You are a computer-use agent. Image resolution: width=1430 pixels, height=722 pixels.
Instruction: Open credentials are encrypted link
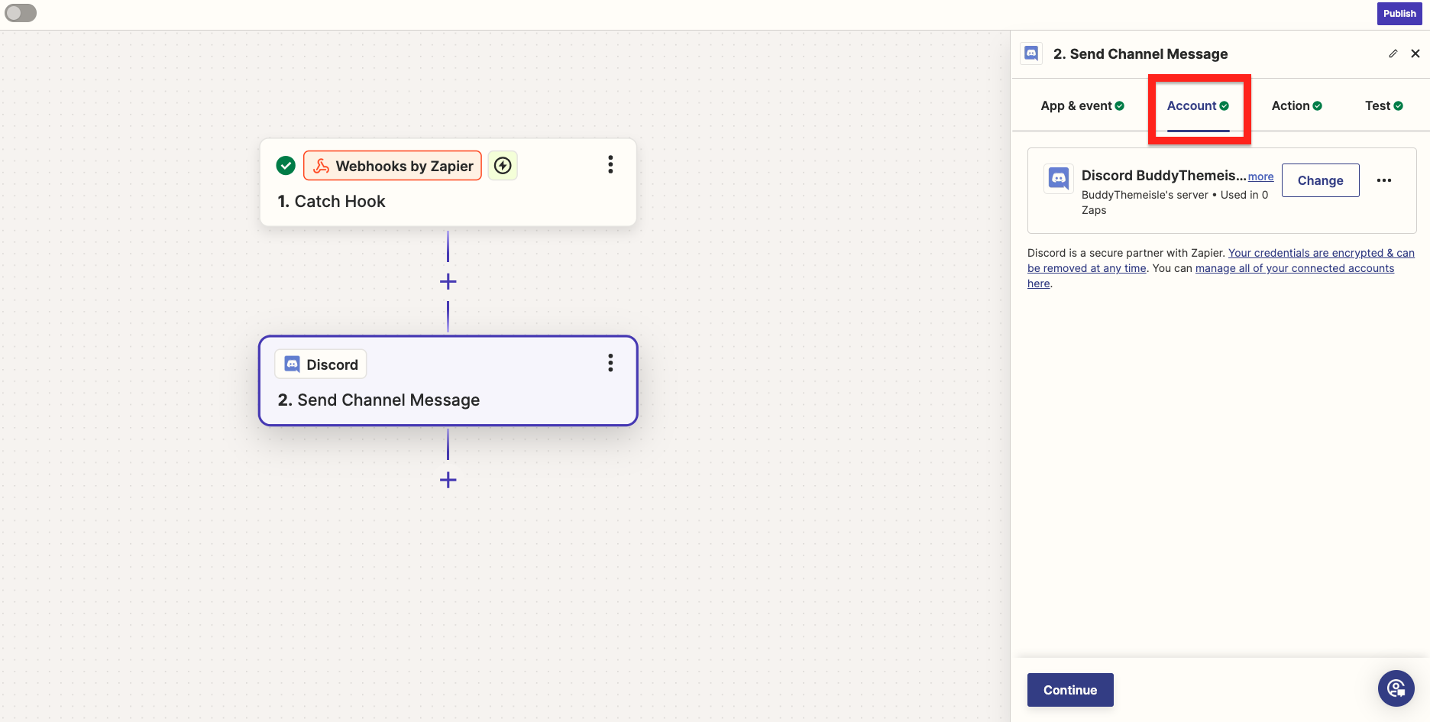tap(1221, 261)
